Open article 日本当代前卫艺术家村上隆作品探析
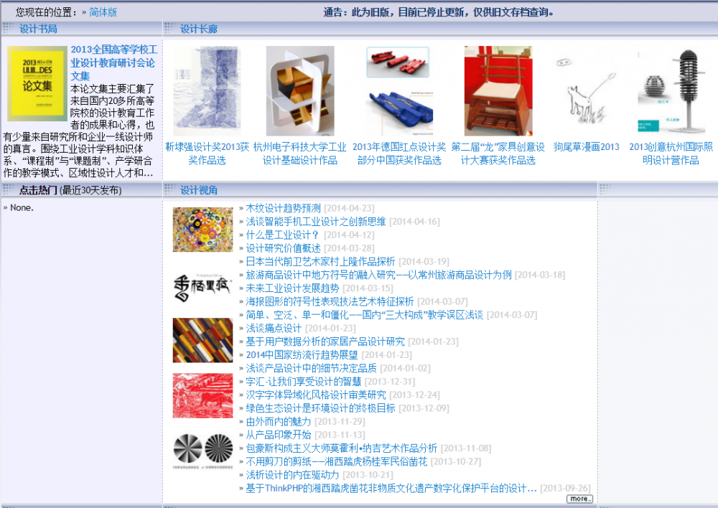This screenshot has width=718, height=508. pos(320,261)
